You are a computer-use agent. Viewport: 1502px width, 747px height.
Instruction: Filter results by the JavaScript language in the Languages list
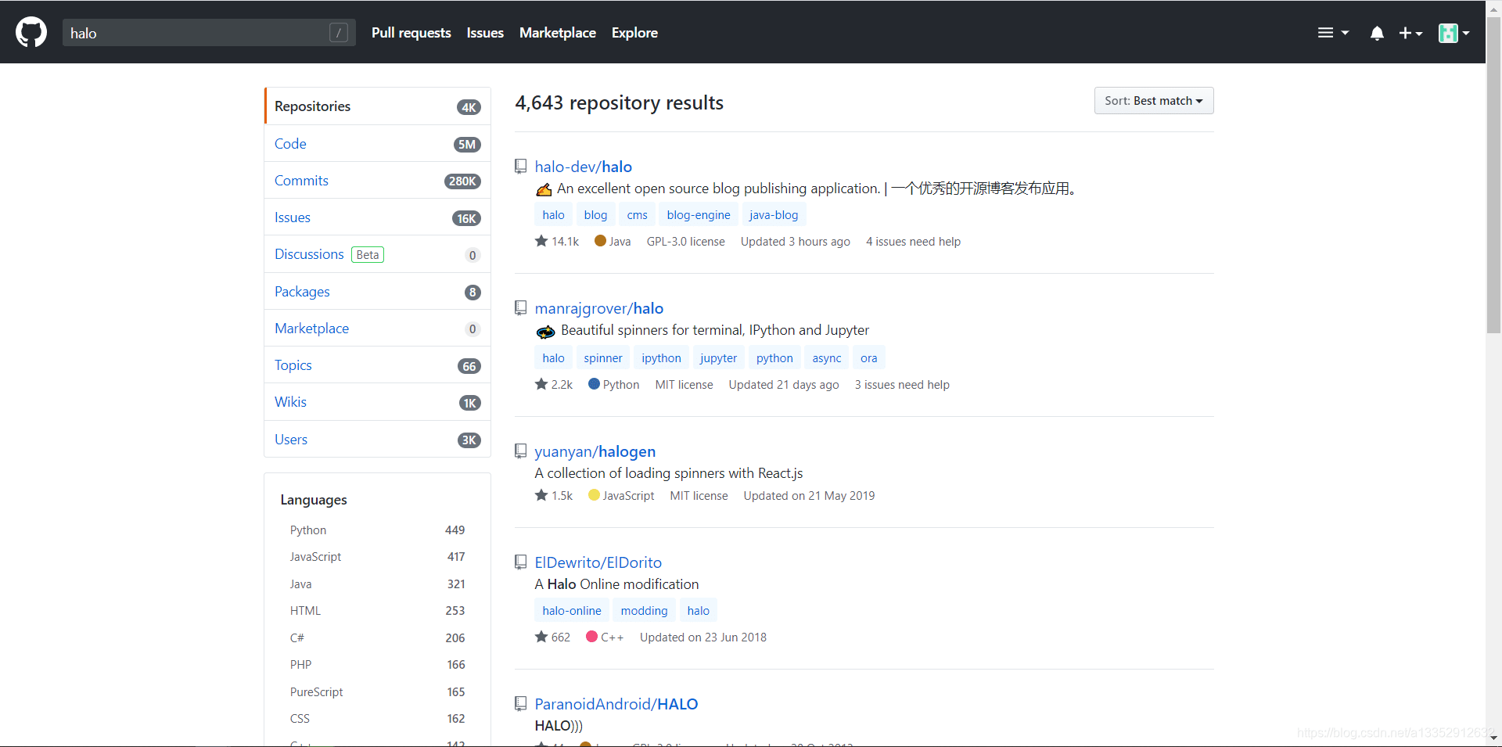pos(377,557)
